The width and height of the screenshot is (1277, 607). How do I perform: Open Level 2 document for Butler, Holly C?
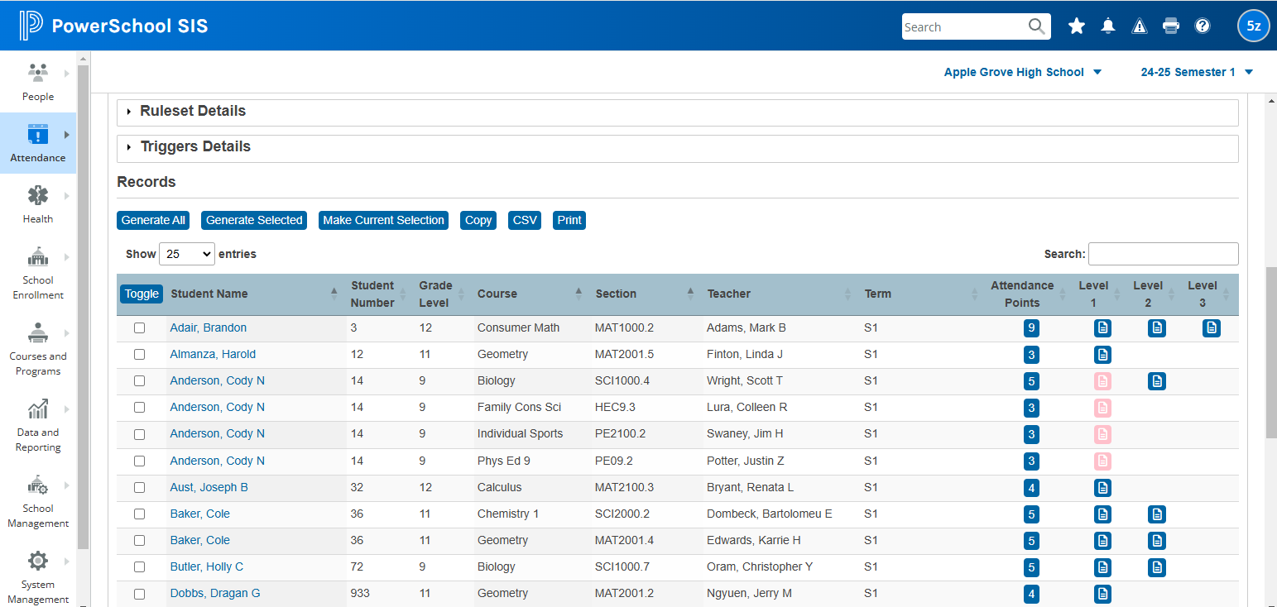point(1157,567)
